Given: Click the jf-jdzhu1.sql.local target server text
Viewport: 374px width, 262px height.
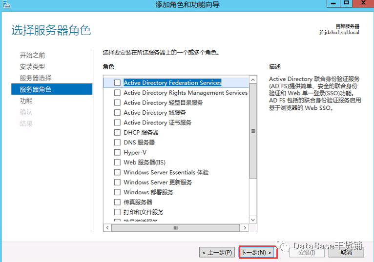Looking at the screenshot, I should click(339, 33).
